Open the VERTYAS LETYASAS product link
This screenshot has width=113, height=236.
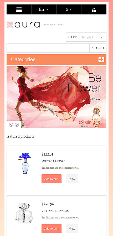[55, 211]
